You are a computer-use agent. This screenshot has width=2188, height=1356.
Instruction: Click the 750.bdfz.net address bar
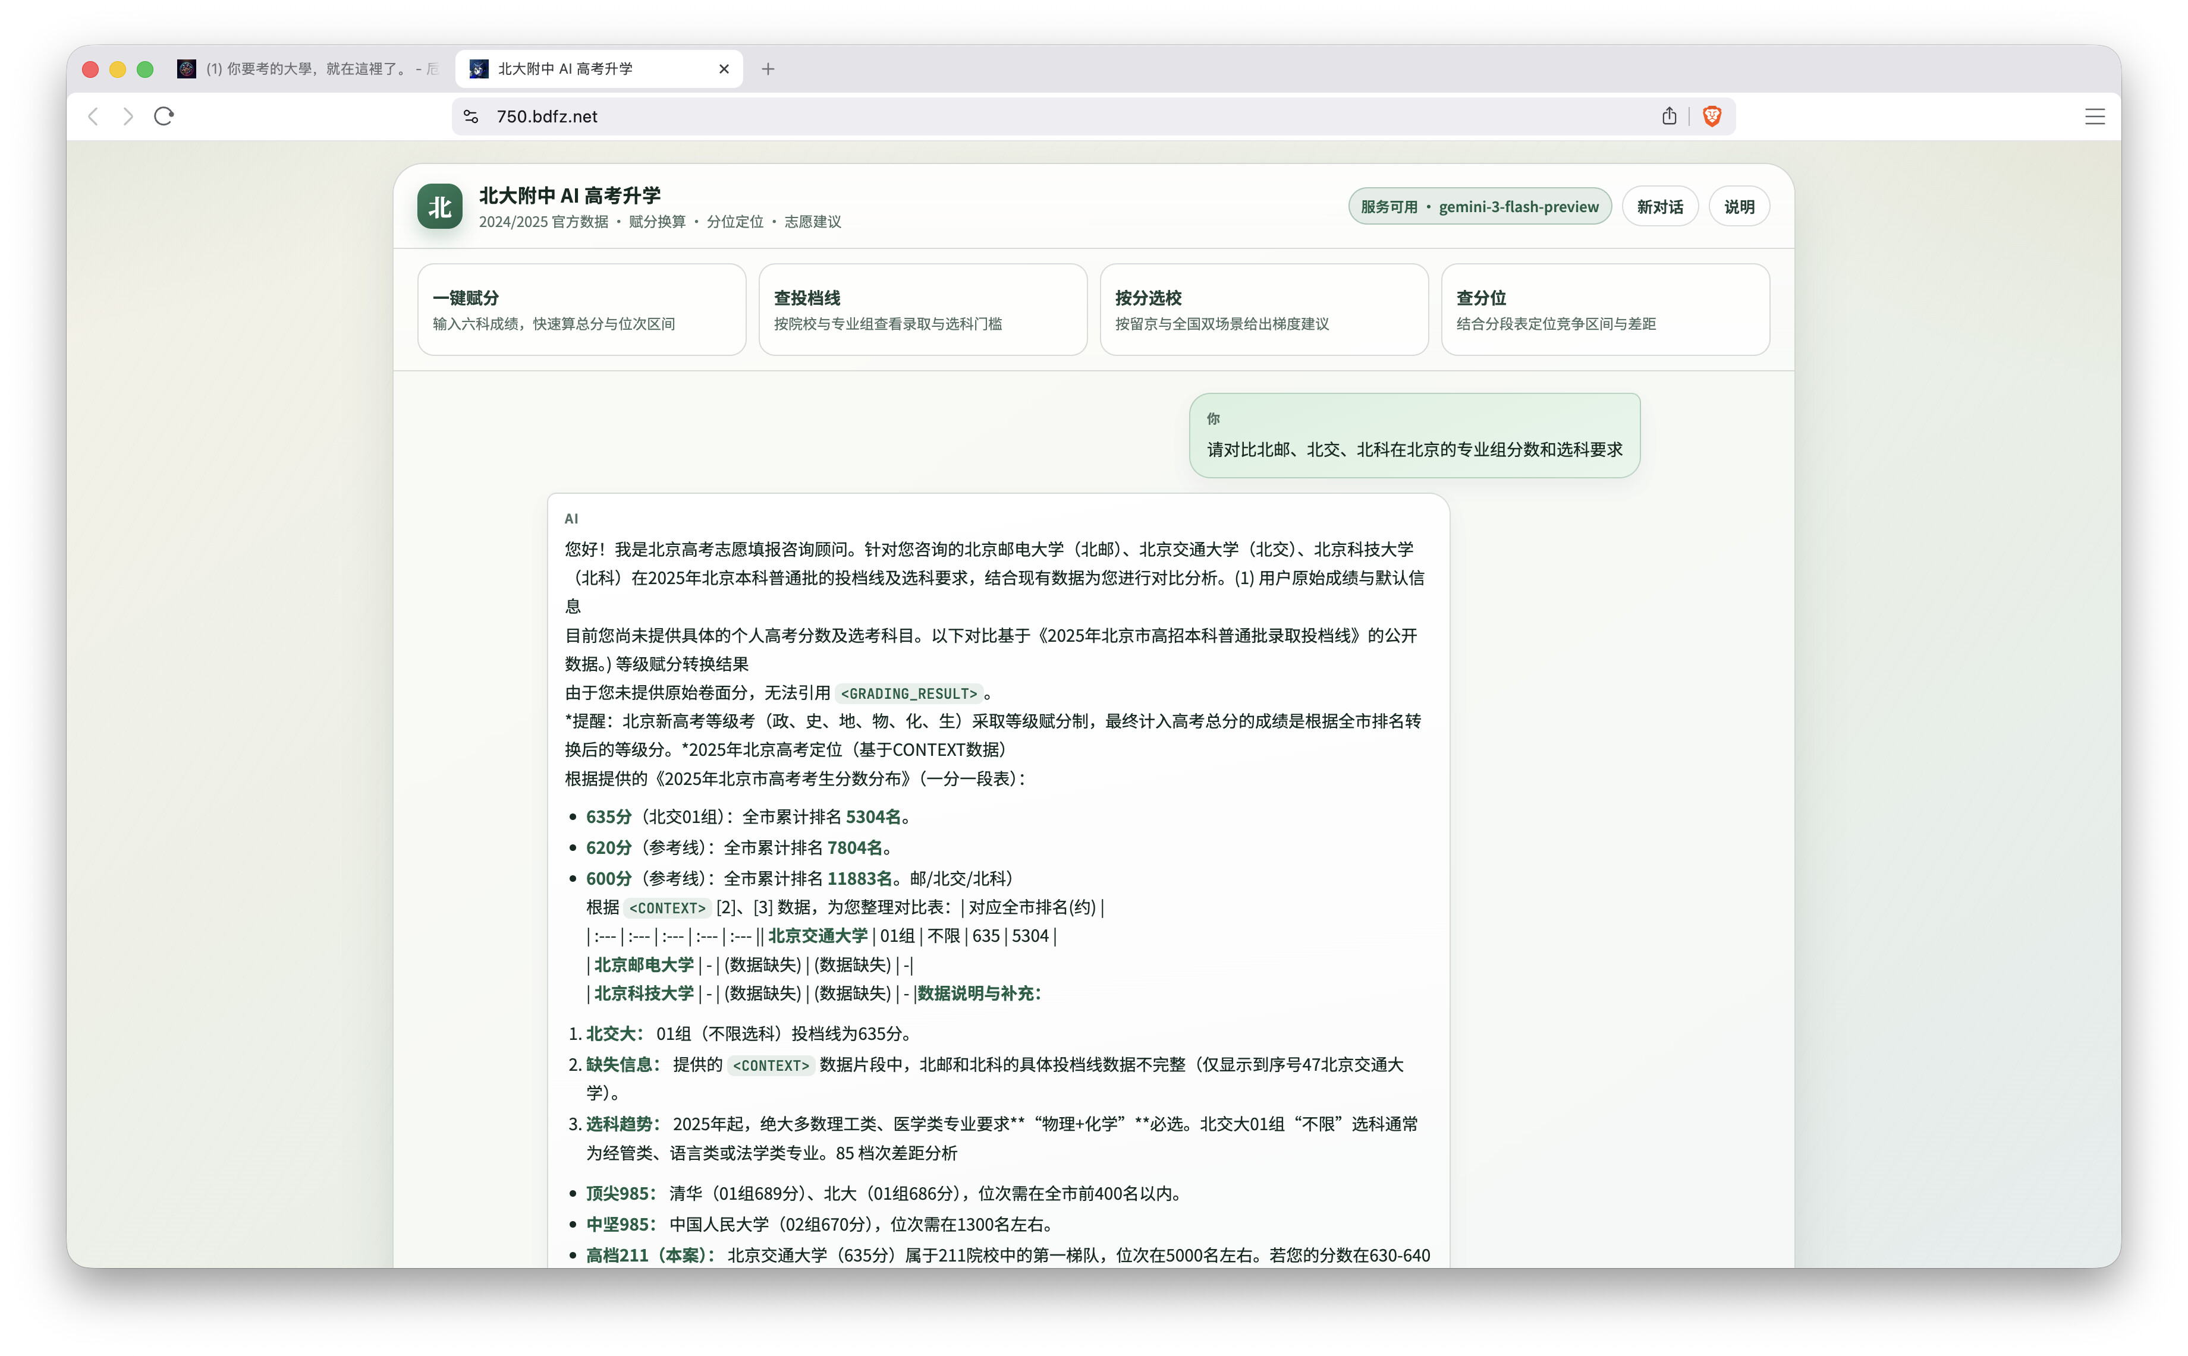point(987,116)
